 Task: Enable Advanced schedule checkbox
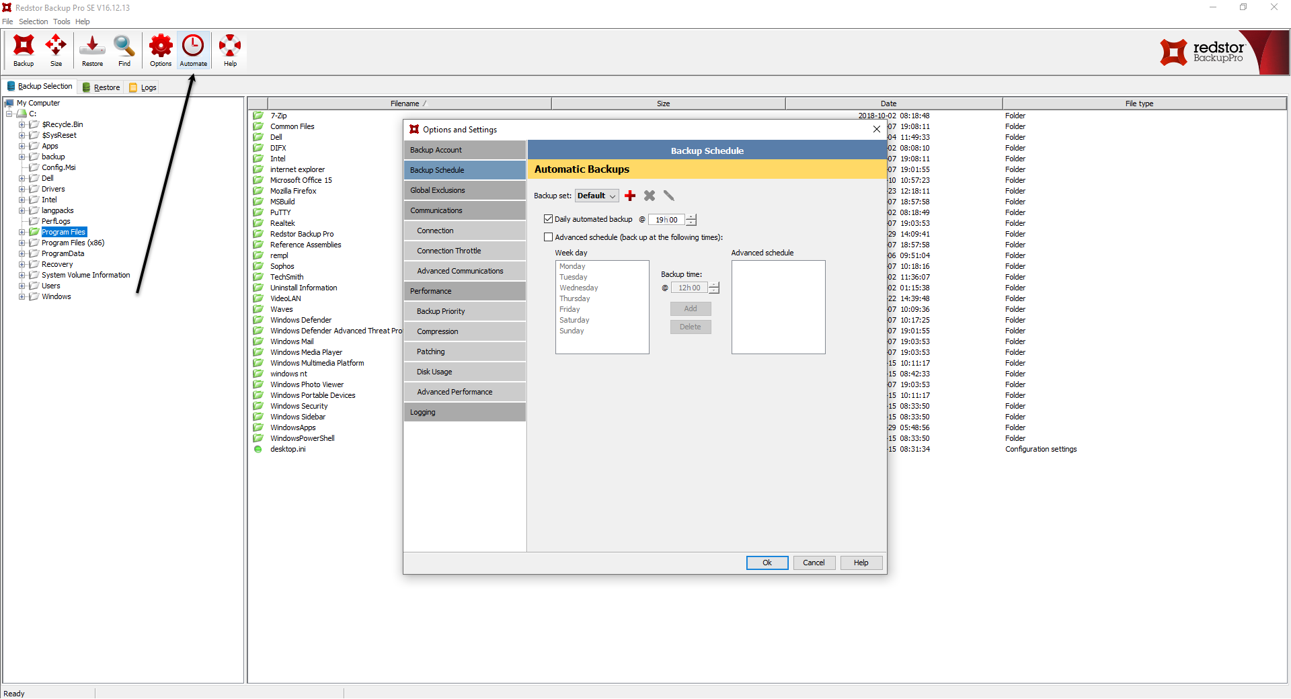click(x=549, y=237)
